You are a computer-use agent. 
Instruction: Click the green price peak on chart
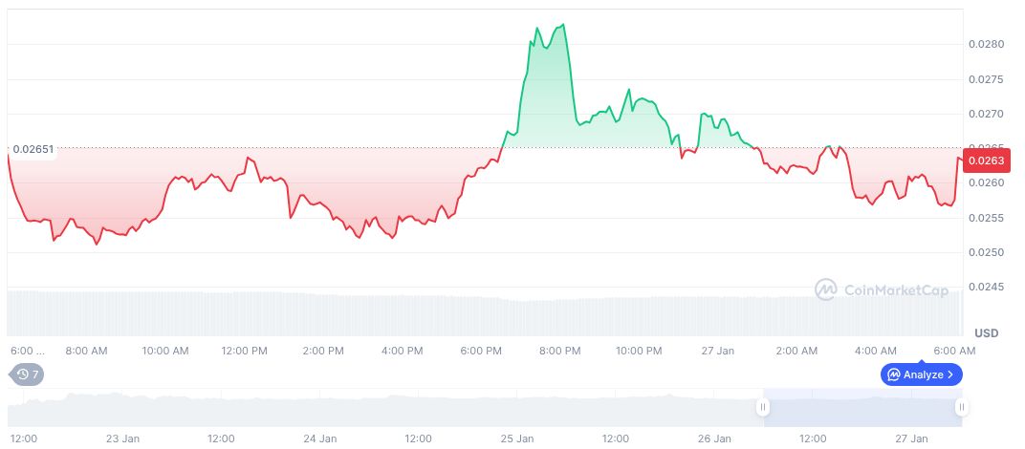[562, 27]
